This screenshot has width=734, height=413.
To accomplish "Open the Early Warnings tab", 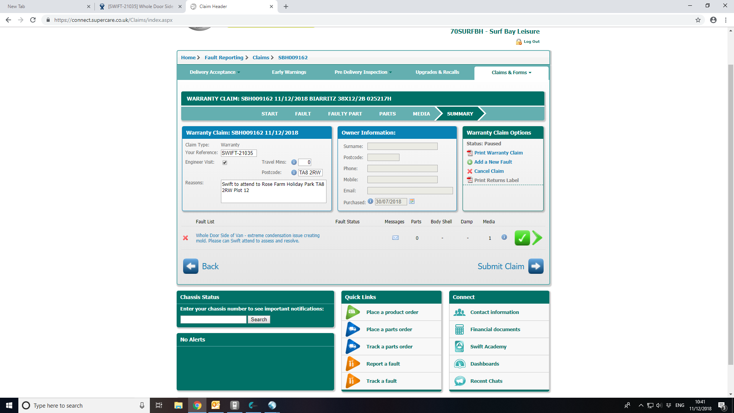I will pyautogui.click(x=289, y=72).
